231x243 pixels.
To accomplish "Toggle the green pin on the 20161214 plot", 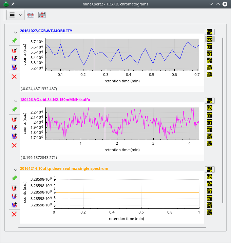I will tap(14, 178).
